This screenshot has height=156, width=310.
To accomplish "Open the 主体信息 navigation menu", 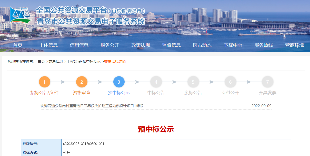I will [x=49, y=45].
